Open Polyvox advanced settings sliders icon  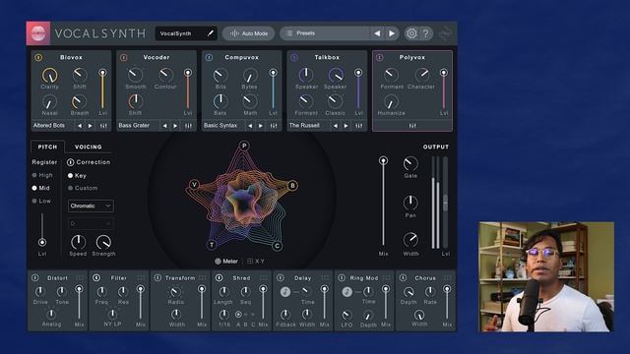(412, 126)
